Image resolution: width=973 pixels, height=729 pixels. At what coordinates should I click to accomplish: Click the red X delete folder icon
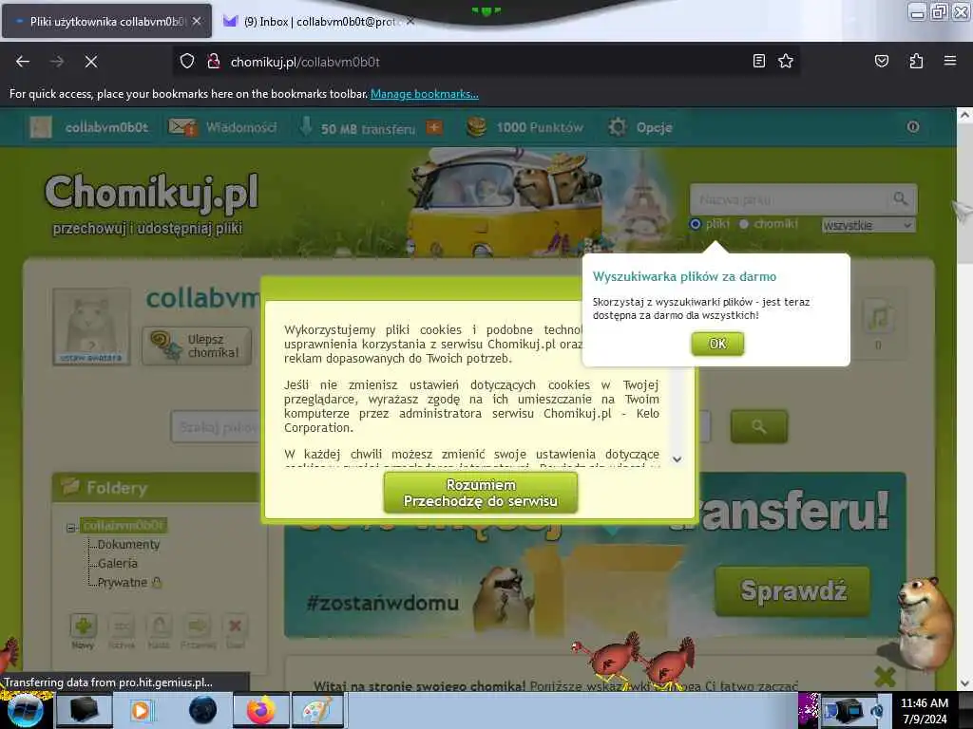(x=236, y=626)
